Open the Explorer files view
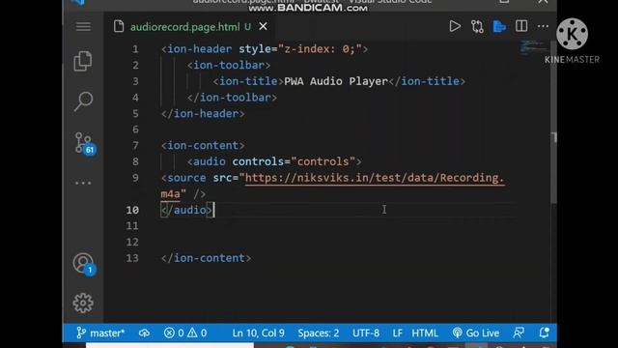This screenshot has height=348, width=618. [83, 61]
